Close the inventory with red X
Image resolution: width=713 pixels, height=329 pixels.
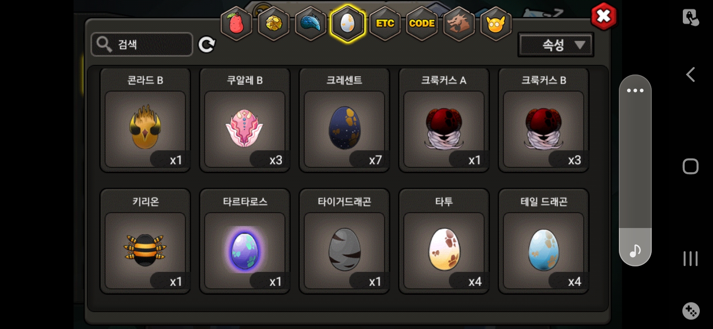pyautogui.click(x=604, y=16)
